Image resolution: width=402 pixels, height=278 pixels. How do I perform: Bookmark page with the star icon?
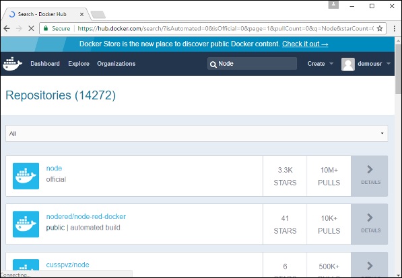pyautogui.click(x=380, y=28)
